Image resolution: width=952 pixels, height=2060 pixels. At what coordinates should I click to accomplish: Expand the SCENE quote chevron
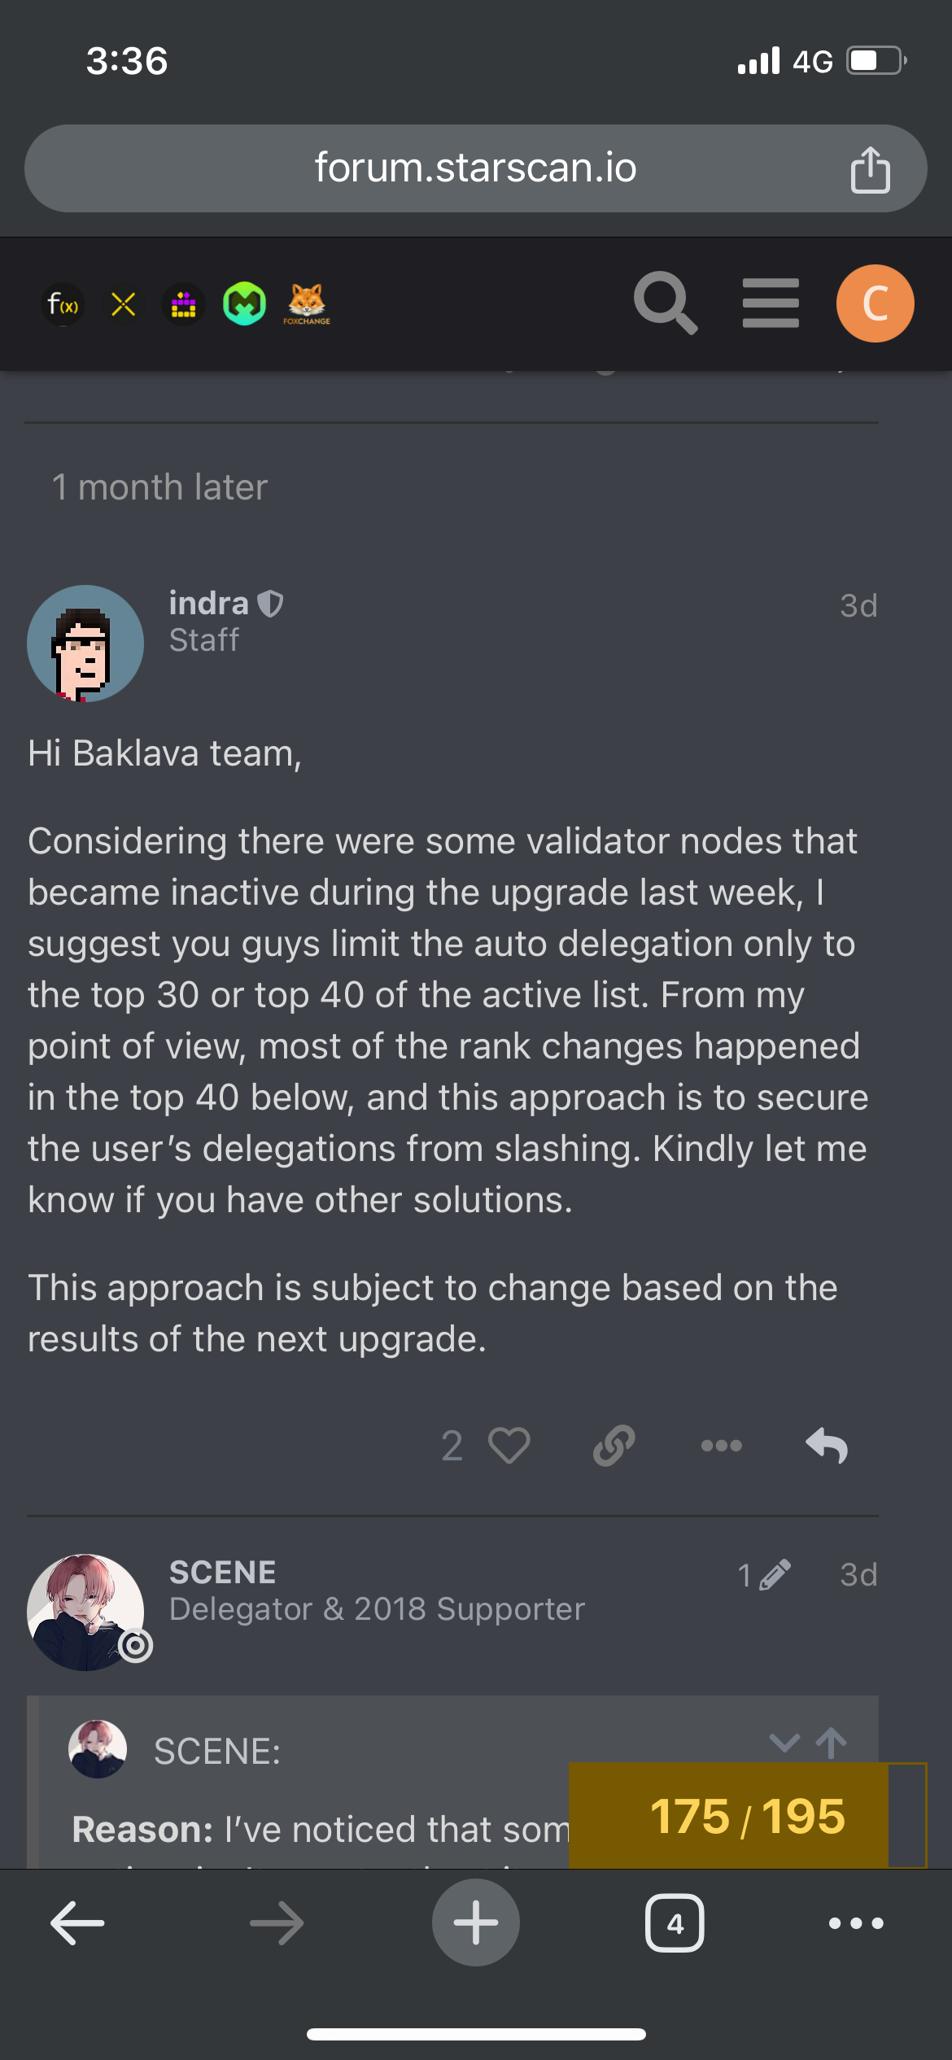pos(784,1742)
